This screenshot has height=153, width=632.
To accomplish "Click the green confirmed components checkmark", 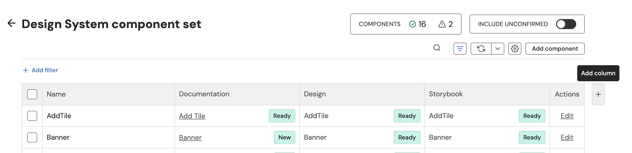I will pos(413,24).
